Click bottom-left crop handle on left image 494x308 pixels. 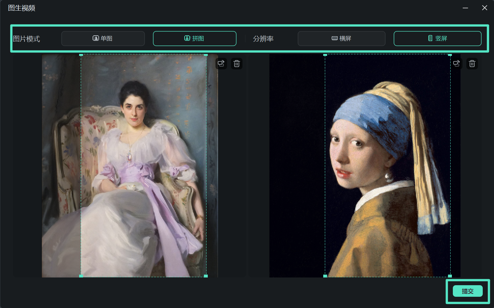coord(81,276)
